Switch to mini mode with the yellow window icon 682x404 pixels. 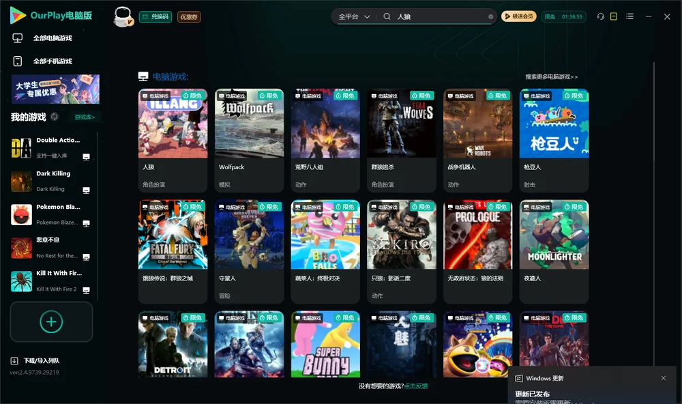point(614,16)
